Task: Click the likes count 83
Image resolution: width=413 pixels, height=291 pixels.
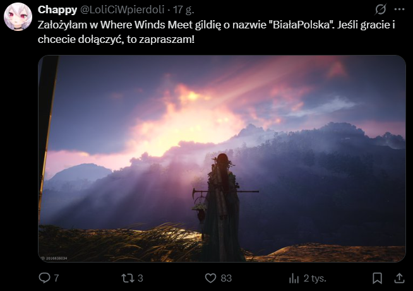Action: pyautogui.click(x=226, y=278)
